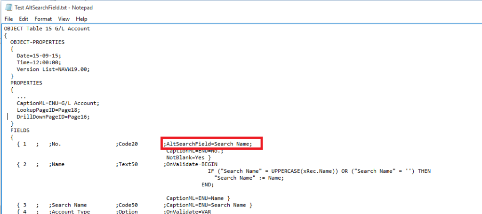Click the 'DrillDownPageID=Page16;' text
This screenshot has width=482, height=214.
coord(53,117)
